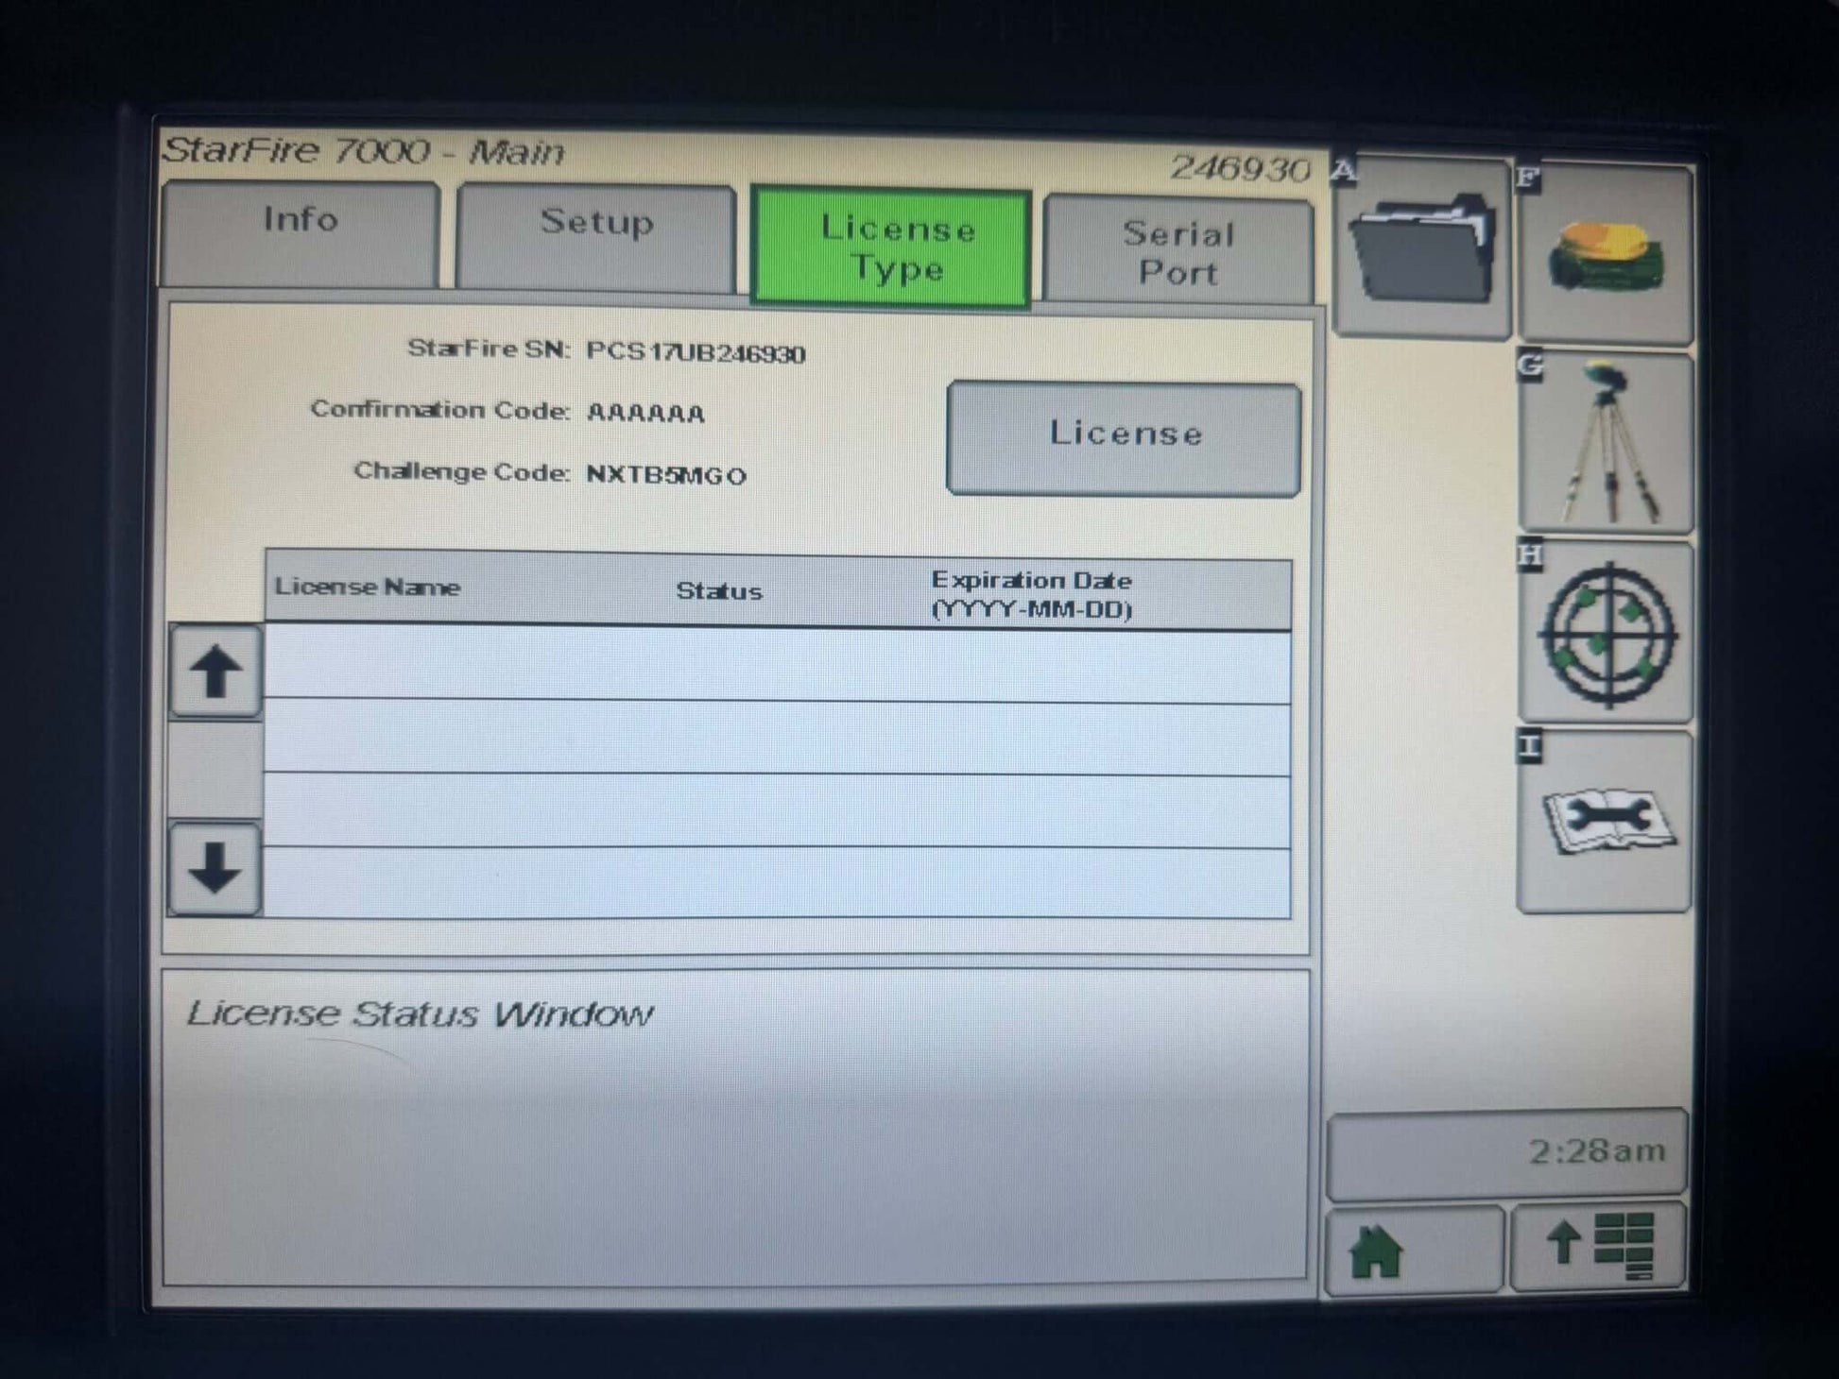Click the Status column header
Screen dimensions: 1839x1379
tap(718, 591)
